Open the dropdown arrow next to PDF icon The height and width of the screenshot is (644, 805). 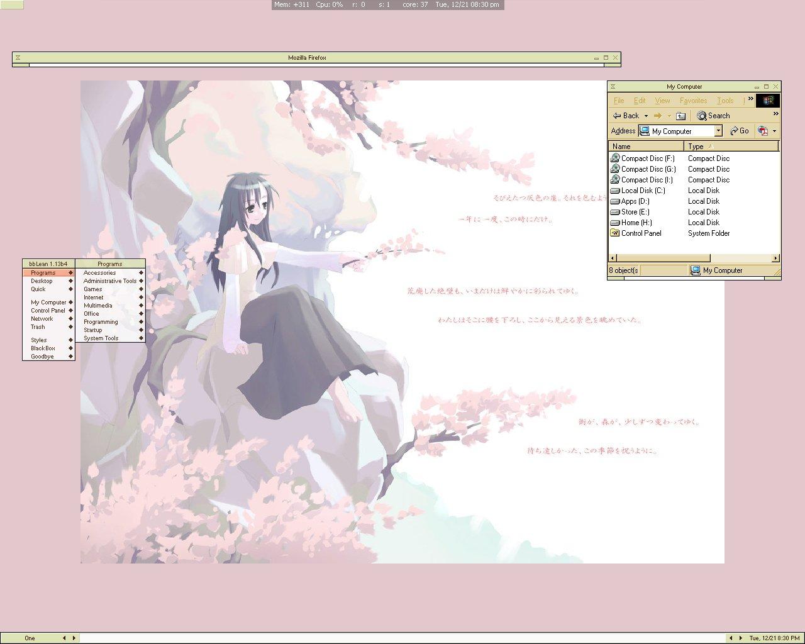[774, 131]
